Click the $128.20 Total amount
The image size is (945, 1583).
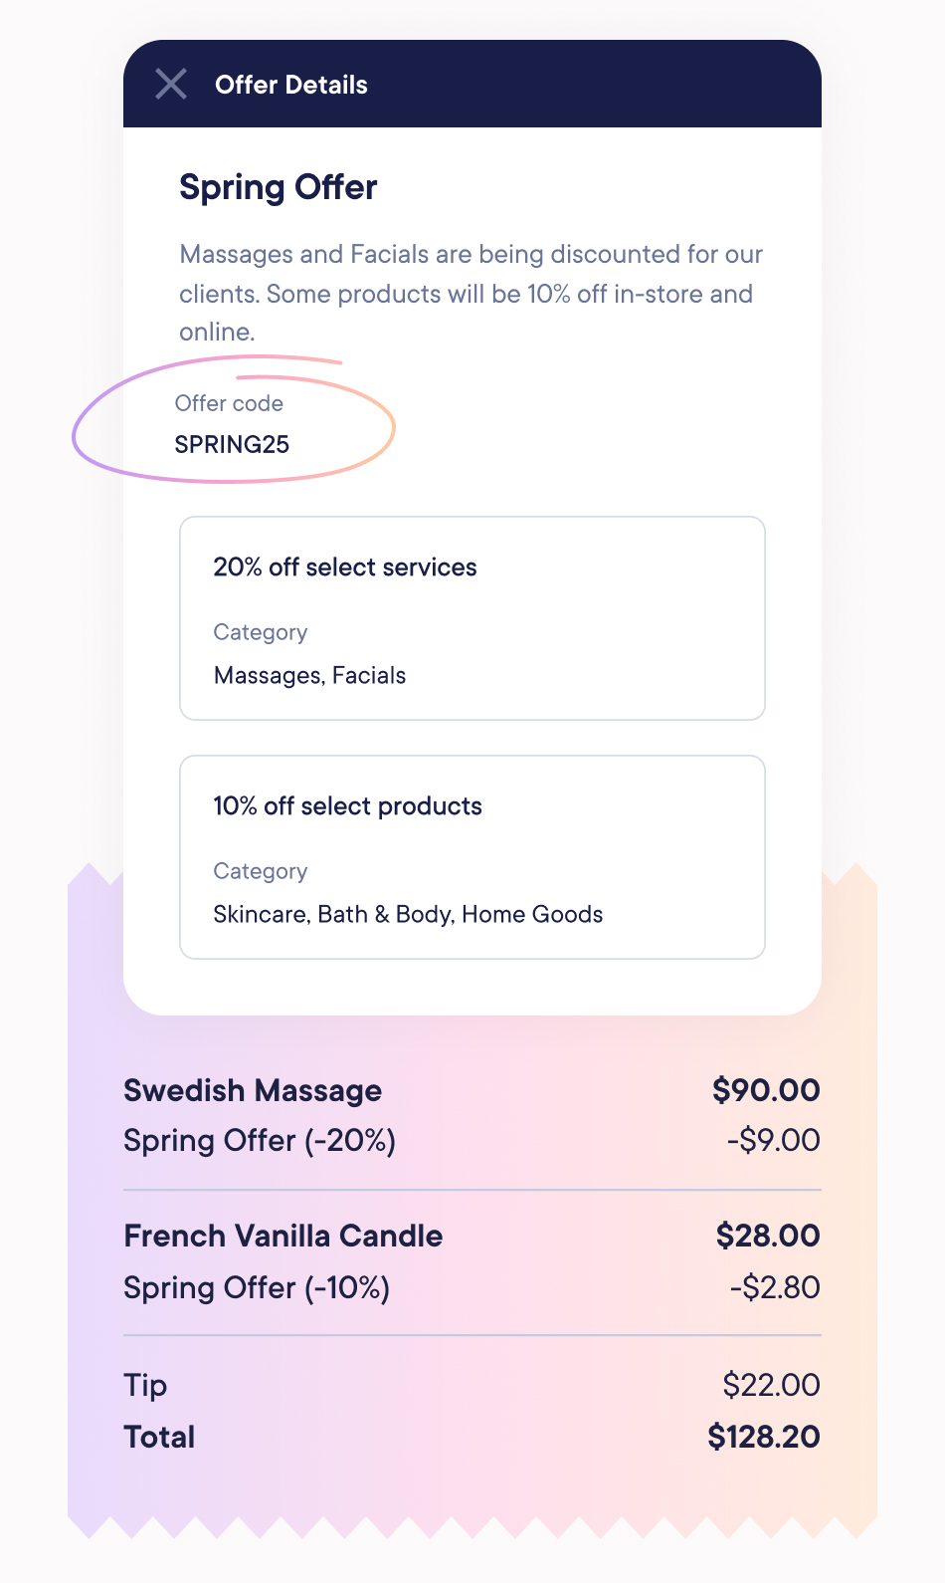(764, 1437)
